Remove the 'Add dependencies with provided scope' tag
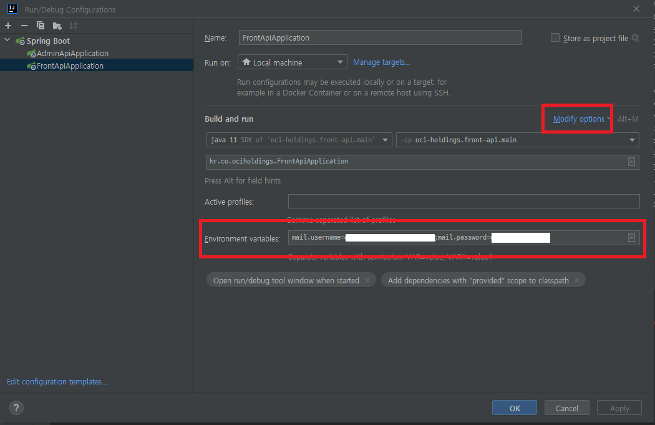This screenshot has height=425, width=655. pyautogui.click(x=577, y=281)
